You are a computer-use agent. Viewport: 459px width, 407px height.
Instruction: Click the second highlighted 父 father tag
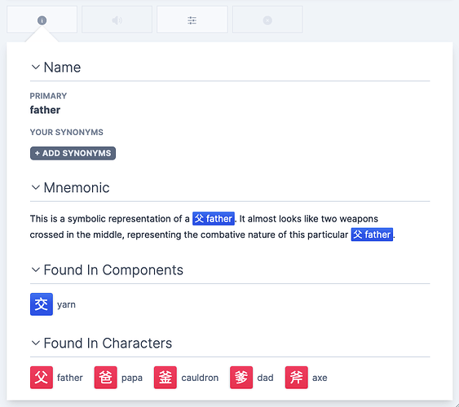tap(372, 234)
